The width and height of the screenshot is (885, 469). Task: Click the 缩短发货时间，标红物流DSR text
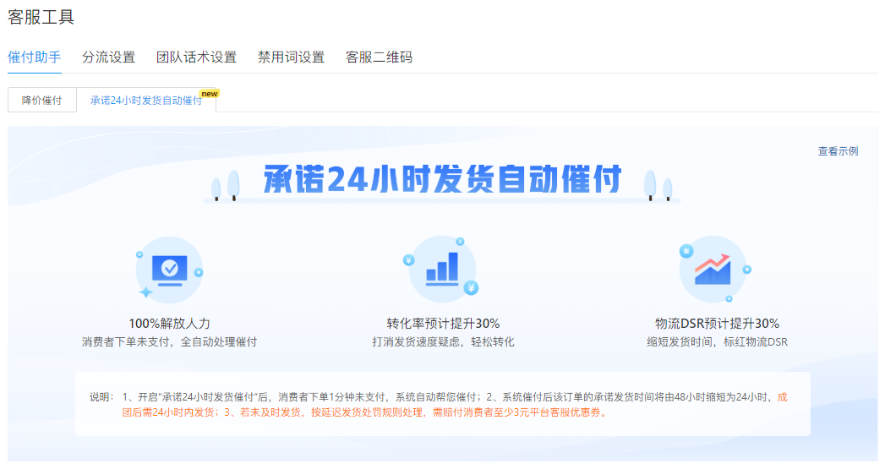pyautogui.click(x=718, y=342)
